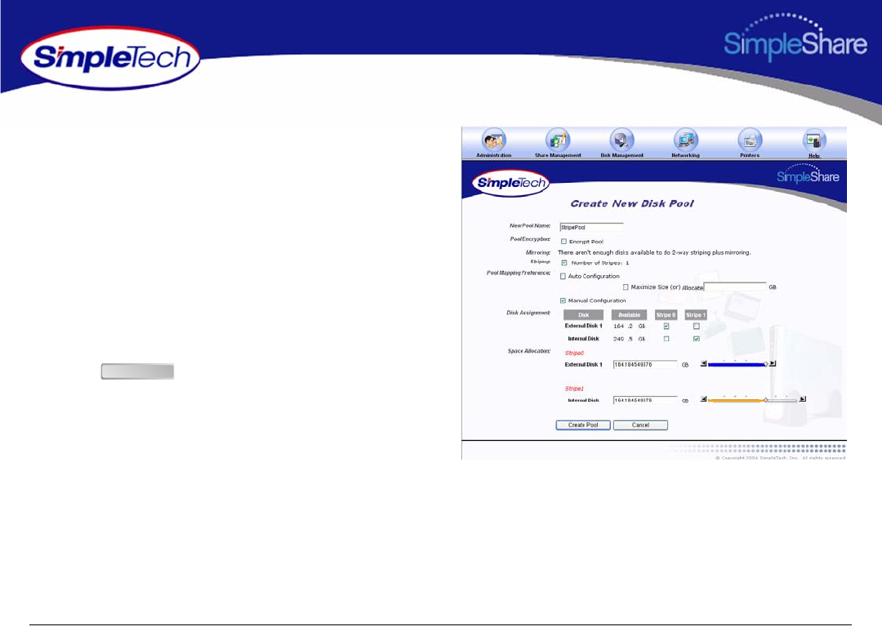This screenshot has width=882, height=631.
Task: Click the blue Stripe0 allocation slider
Action: click(x=737, y=364)
